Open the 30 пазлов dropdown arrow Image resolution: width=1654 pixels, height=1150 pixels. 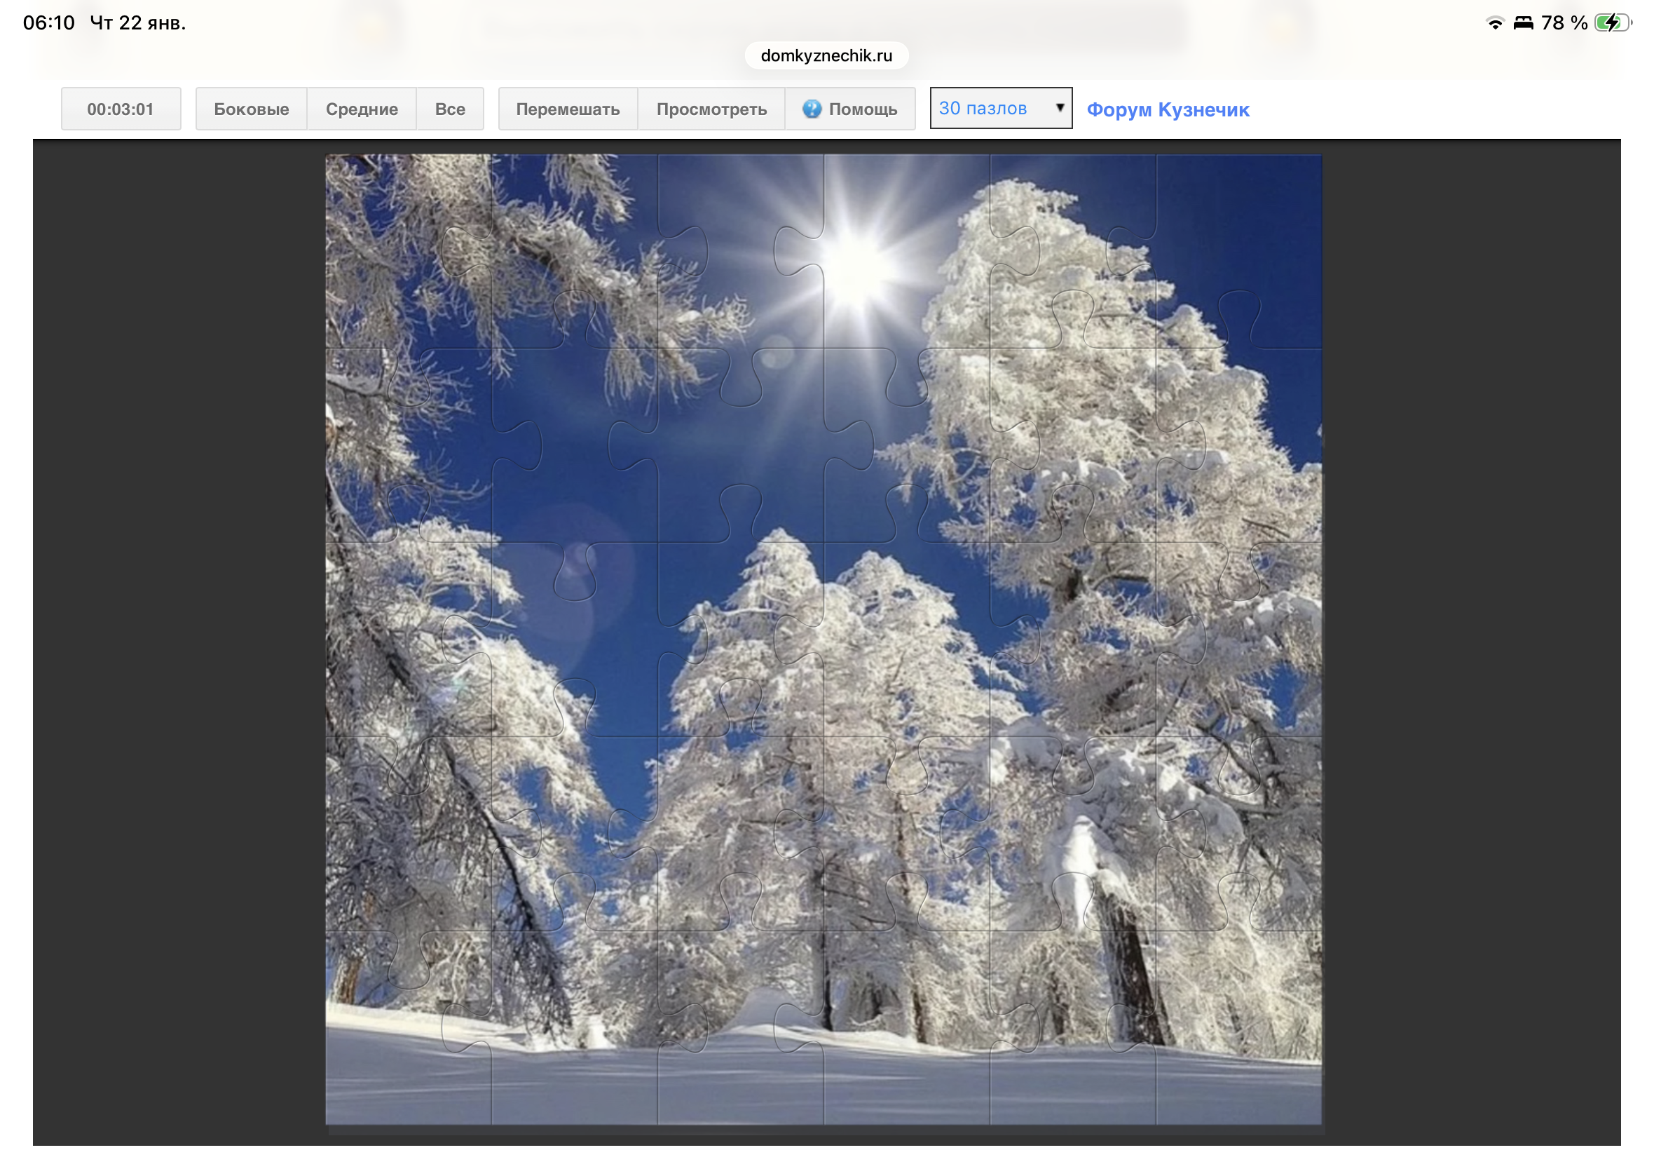1059,107
